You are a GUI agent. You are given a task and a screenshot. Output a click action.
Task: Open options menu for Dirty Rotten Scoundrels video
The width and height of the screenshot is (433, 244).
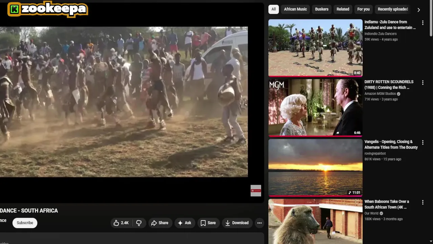[423, 83]
